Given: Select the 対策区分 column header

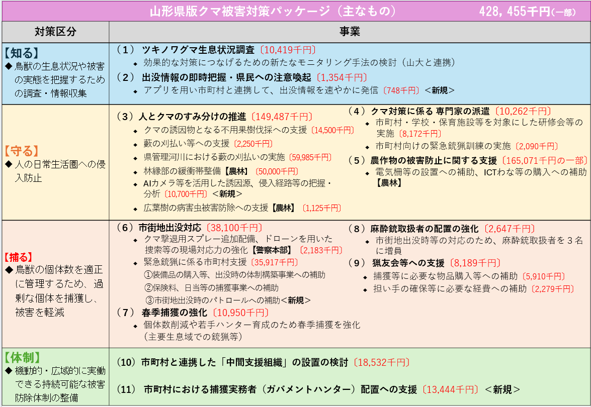Looking at the screenshot, I should pyautogui.click(x=55, y=32).
